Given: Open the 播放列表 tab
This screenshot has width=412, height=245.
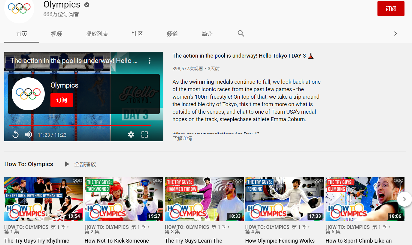Looking at the screenshot, I should pos(97,34).
